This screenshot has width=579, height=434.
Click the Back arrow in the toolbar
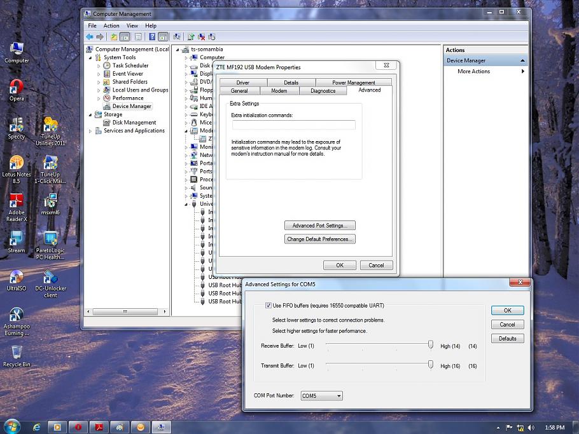pyautogui.click(x=90, y=37)
